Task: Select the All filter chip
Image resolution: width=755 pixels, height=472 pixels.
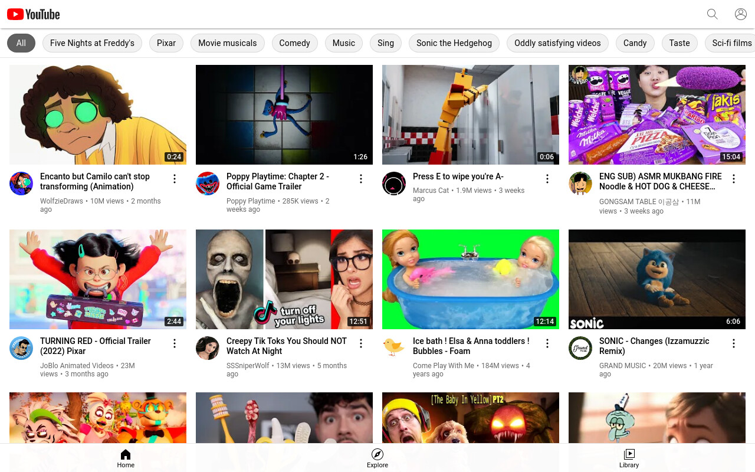Action: [21, 43]
